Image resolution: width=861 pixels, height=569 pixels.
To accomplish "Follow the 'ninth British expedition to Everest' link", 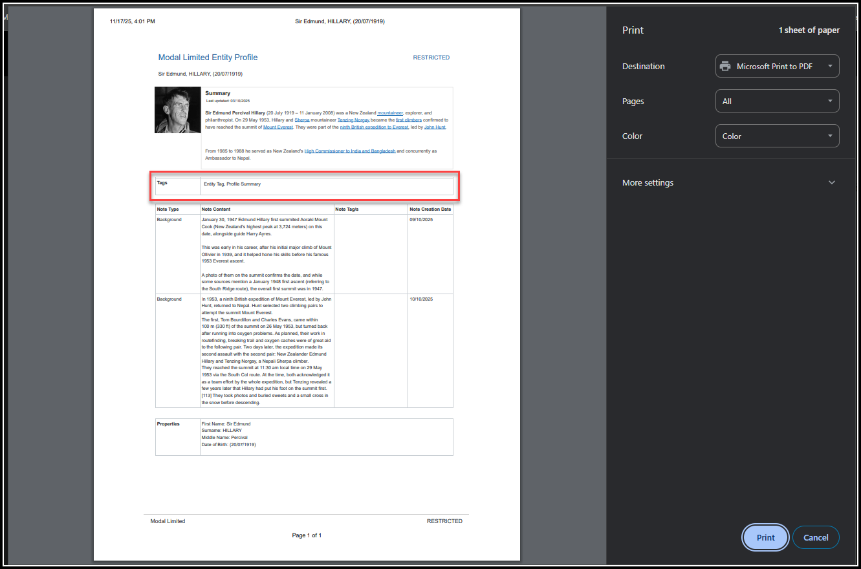I will point(374,127).
